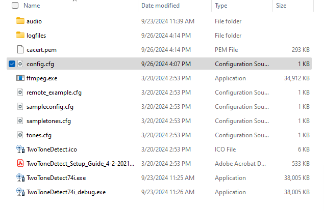Click the cacert.pem file icon

[x=20, y=50]
